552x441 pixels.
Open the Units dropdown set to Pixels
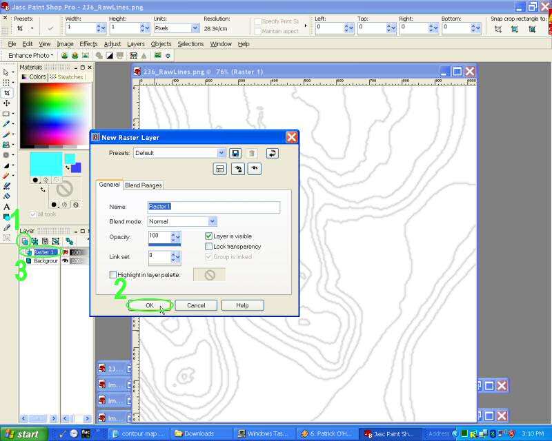[195, 28]
